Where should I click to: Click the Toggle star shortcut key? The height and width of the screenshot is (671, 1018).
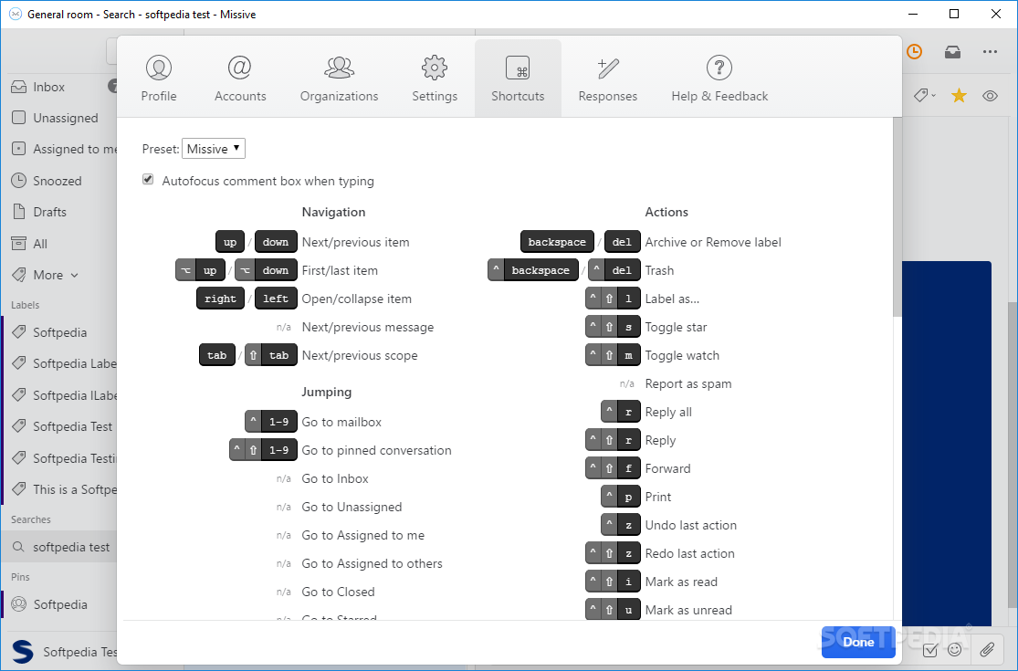(613, 327)
